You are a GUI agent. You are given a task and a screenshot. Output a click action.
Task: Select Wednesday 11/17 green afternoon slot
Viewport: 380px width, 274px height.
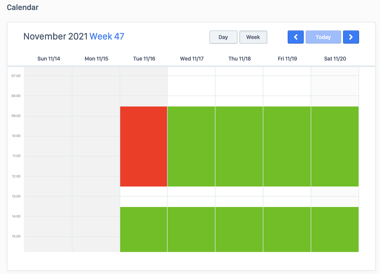click(191, 229)
